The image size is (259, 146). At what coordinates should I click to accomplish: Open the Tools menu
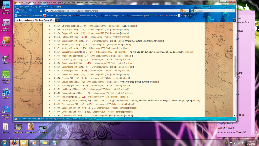click(53, 6)
